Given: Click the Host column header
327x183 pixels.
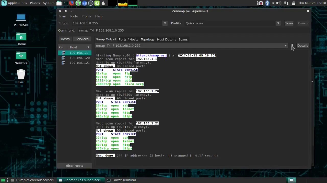Looking at the screenshot, I should 78,47.
